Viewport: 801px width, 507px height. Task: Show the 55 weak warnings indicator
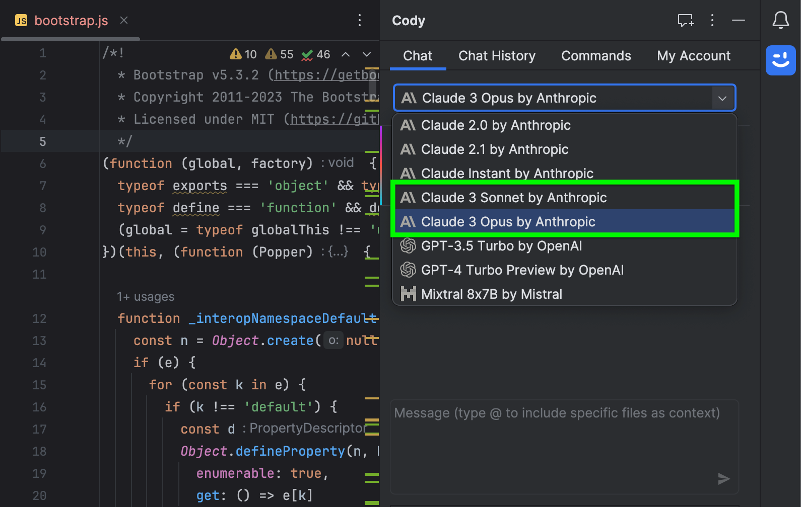(x=280, y=54)
